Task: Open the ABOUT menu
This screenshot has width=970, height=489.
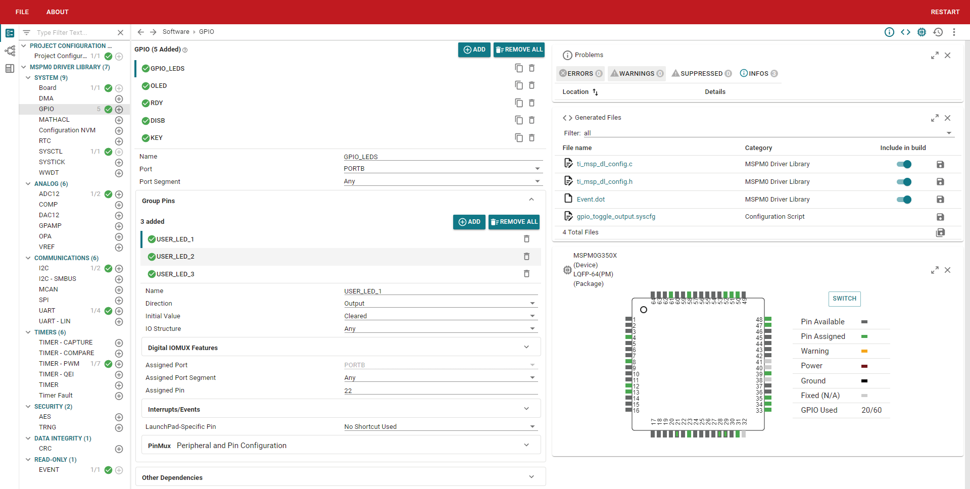Action: tap(58, 12)
